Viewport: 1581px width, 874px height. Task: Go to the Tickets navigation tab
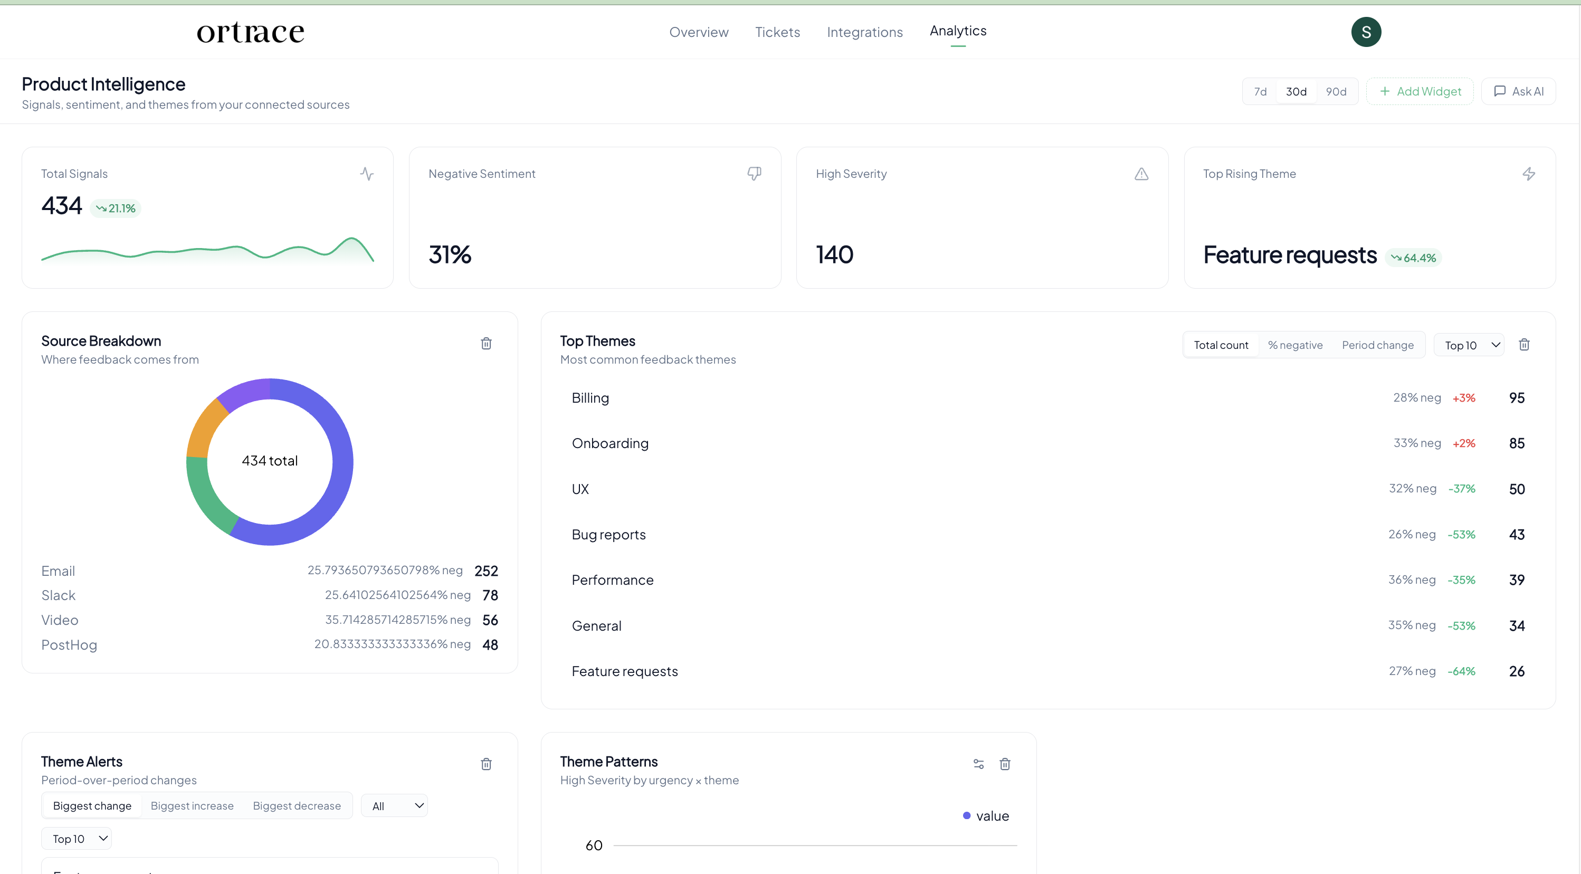pos(777,32)
